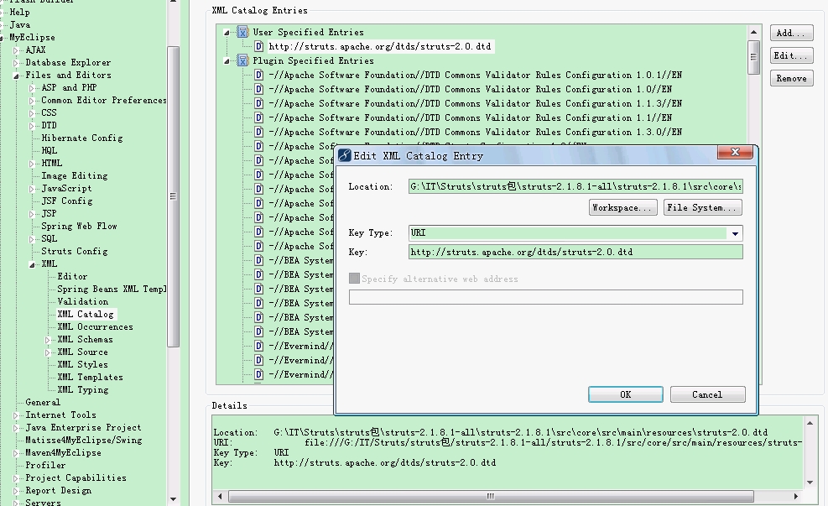The height and width of the screenshot is (506, 828).
Task: Disabled Specify alternative web address checkbox
Action: [x=354, y=279]
